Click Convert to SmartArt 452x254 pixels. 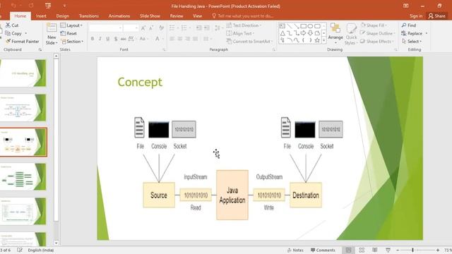[249, 42]
